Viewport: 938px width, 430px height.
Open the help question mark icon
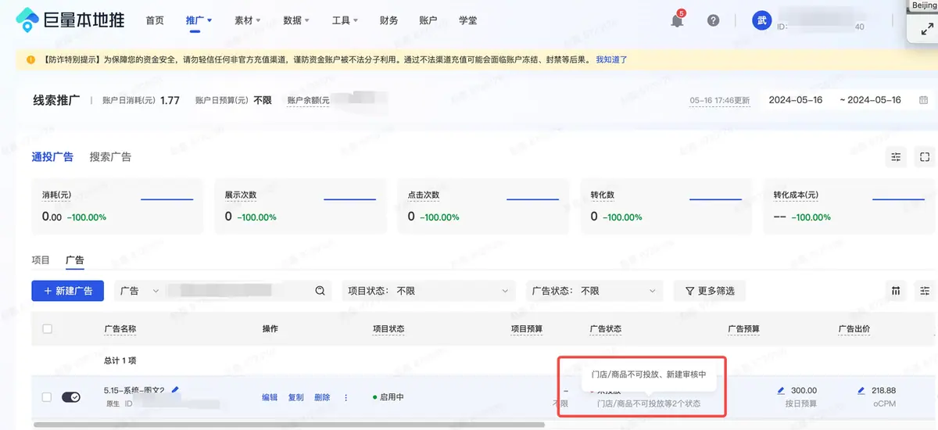click(x=713, y=21)
